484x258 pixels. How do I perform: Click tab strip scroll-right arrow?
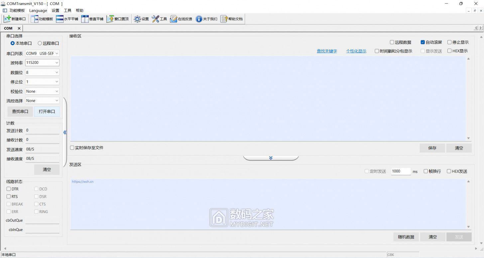point(480,28)
